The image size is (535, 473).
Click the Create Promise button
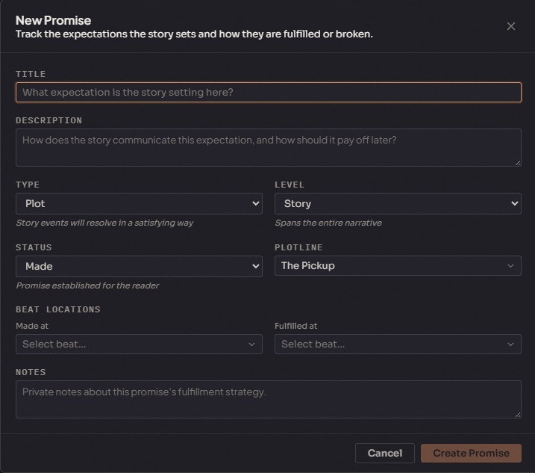coord(471,453)
